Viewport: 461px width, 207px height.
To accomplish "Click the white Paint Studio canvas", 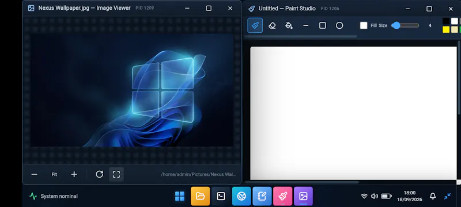I will [353, 113].
